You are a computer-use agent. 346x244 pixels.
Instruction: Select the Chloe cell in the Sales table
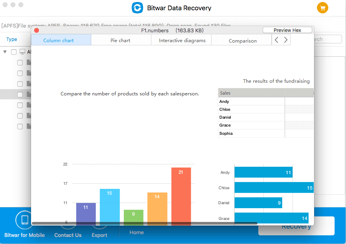(251, 109)
